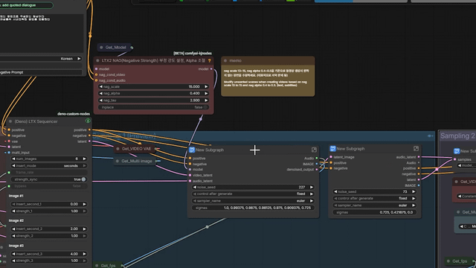Click the Get_Model node's title dot
This screenshot has height=268, width=476.
point(101,48)
